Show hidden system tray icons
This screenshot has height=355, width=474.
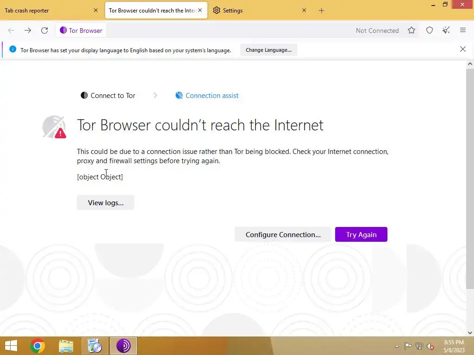(x=397, y=346)
